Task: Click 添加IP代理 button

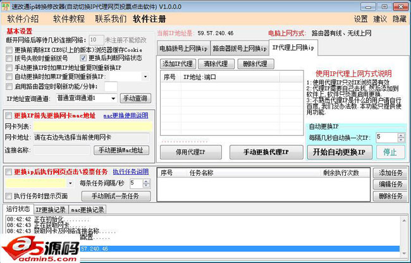Action: [x=178, y=64]
